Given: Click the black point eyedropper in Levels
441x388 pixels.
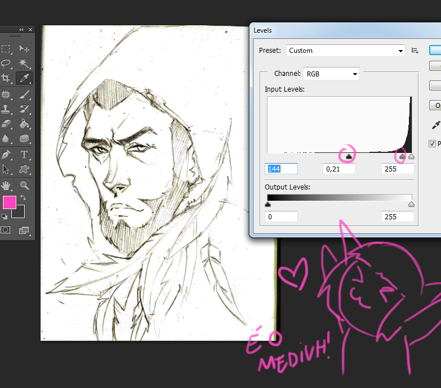Looking at the screenshot, I should coord(435,125).
